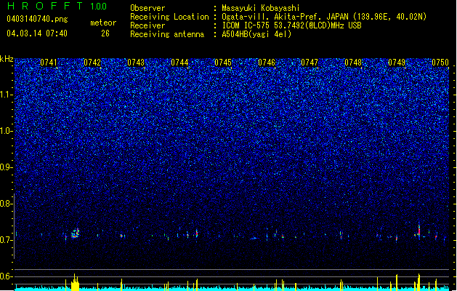This screenshot has height=291, width=457.
Task: Click the 0741 time marker
Action: (x=49, y=63)
